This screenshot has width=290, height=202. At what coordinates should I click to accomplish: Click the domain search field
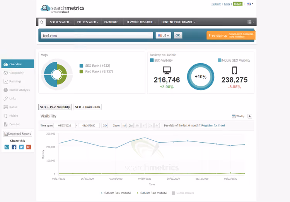97,35
